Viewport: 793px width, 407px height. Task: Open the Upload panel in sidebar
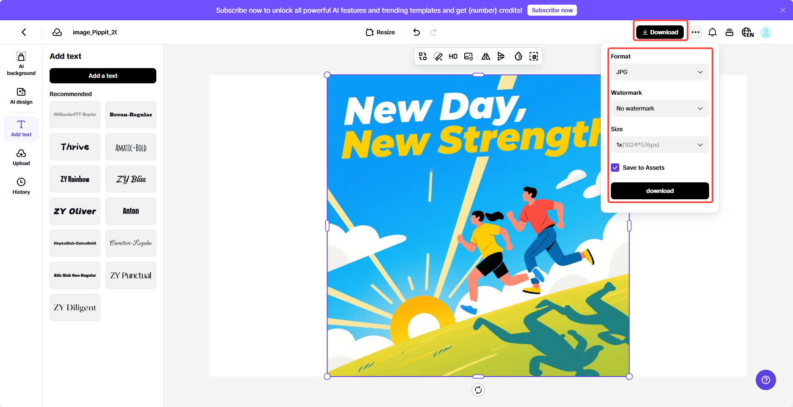pyautogui.click(x=21, y=157)
